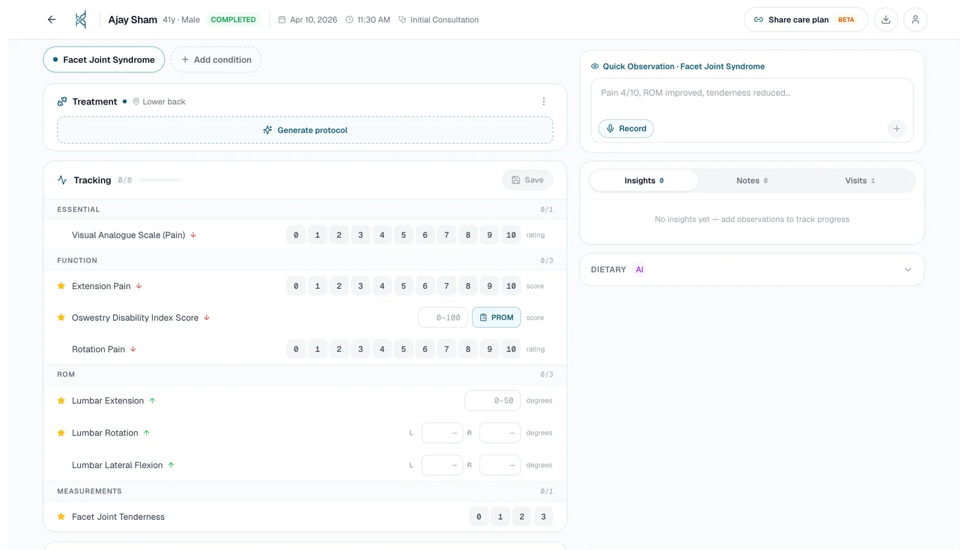Click the DNA-style app logo icon
The image size is (968, 550).
(80, 20)
